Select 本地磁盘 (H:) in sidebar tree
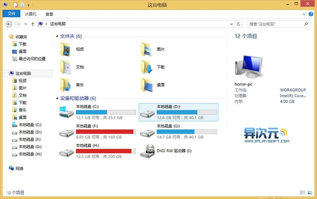 coord(30,154)
